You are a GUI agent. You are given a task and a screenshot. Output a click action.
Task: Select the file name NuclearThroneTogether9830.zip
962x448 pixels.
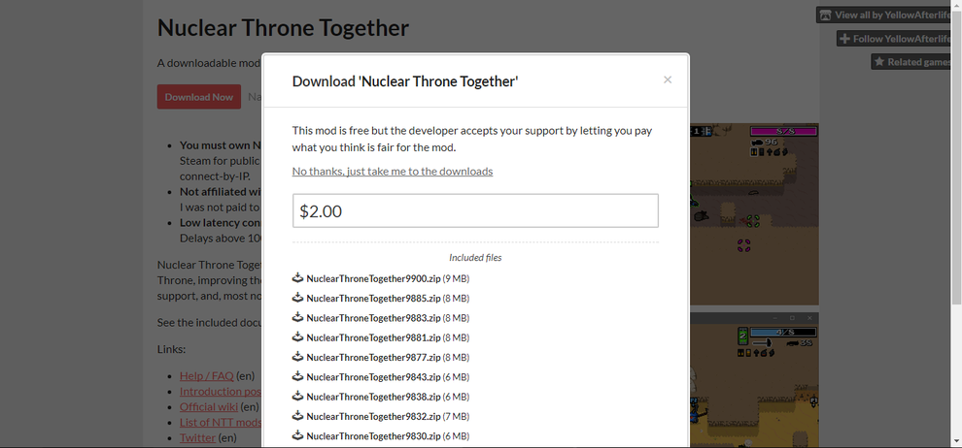(x=373, y=435)
